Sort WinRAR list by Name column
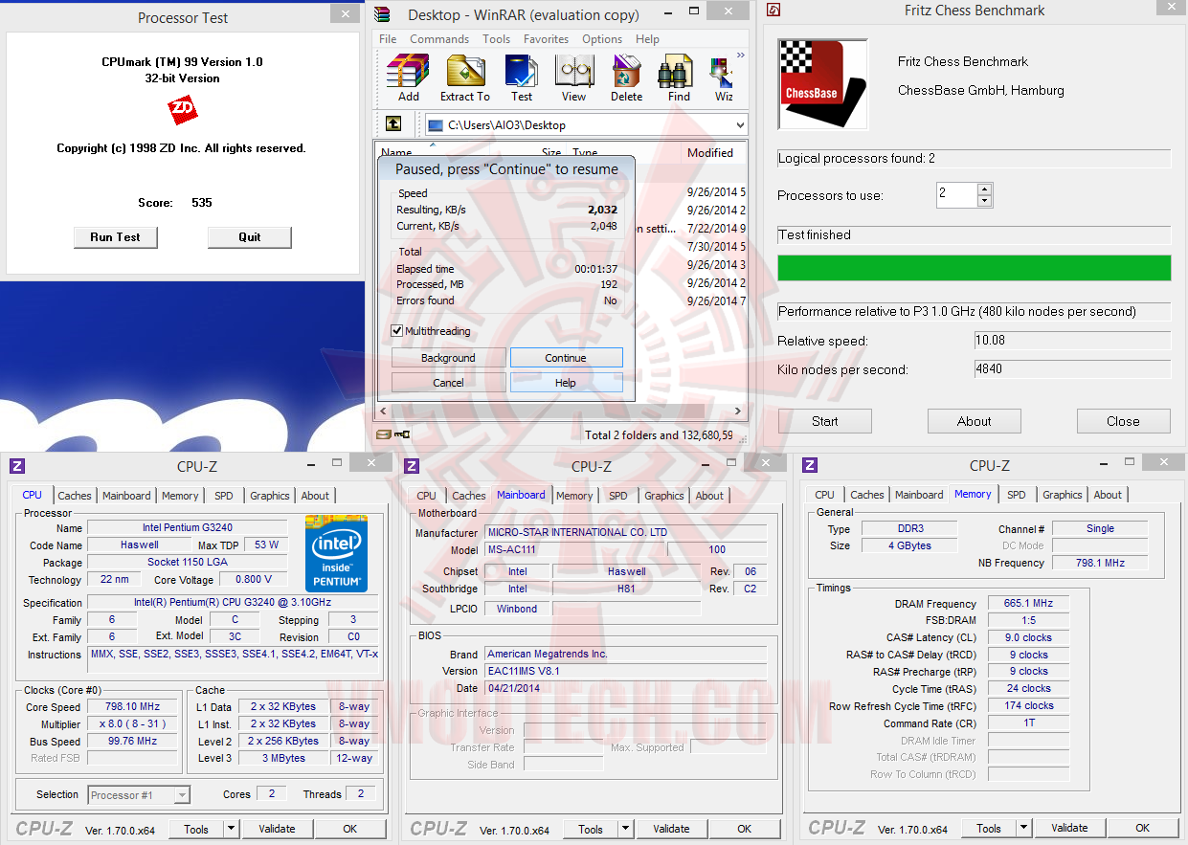 click(x=432, y=153)
